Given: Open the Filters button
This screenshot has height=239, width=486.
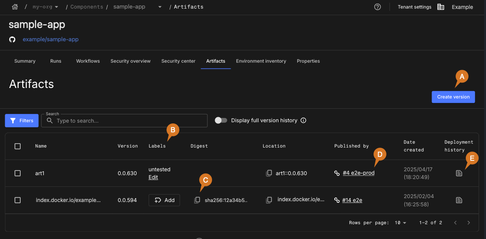Looking at the screenshot, I should pyautogui.click(x=22, y=121).
